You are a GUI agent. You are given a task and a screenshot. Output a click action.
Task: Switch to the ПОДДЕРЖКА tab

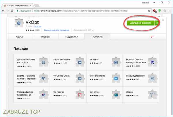tap(72, 37)
